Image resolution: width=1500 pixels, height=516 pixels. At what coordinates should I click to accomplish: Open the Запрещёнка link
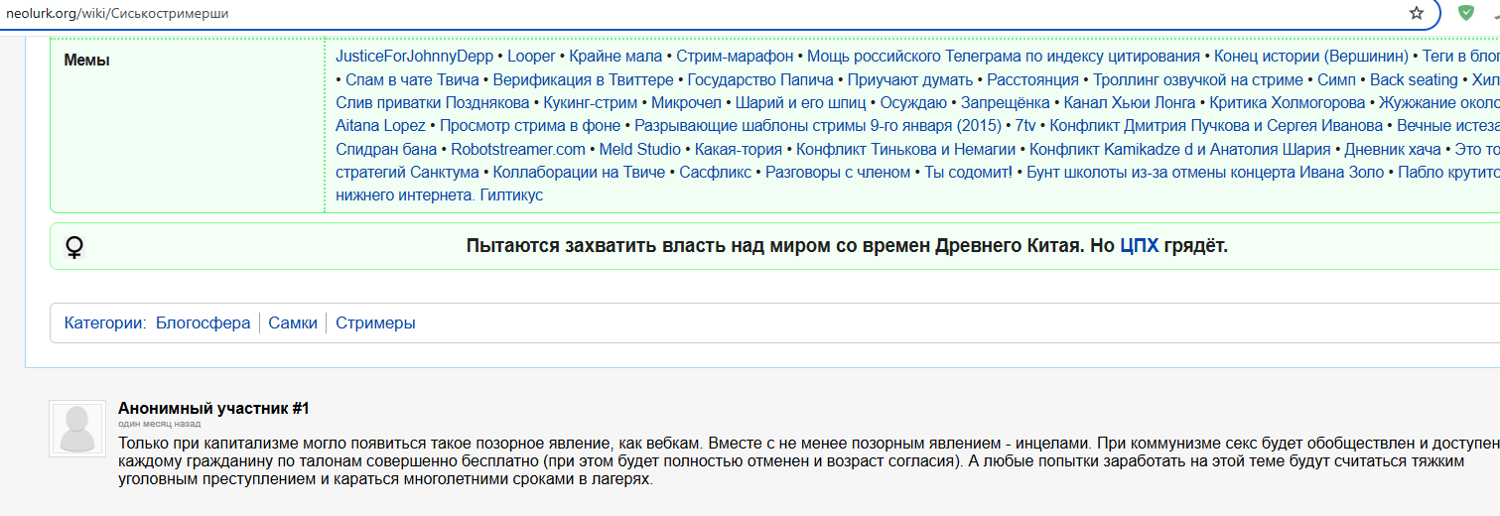[x=1005, y=104]
